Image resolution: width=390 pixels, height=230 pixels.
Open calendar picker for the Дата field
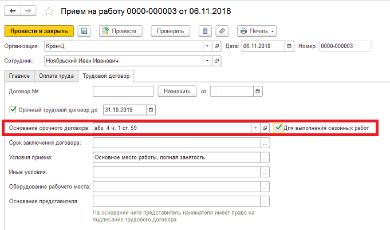289,46
